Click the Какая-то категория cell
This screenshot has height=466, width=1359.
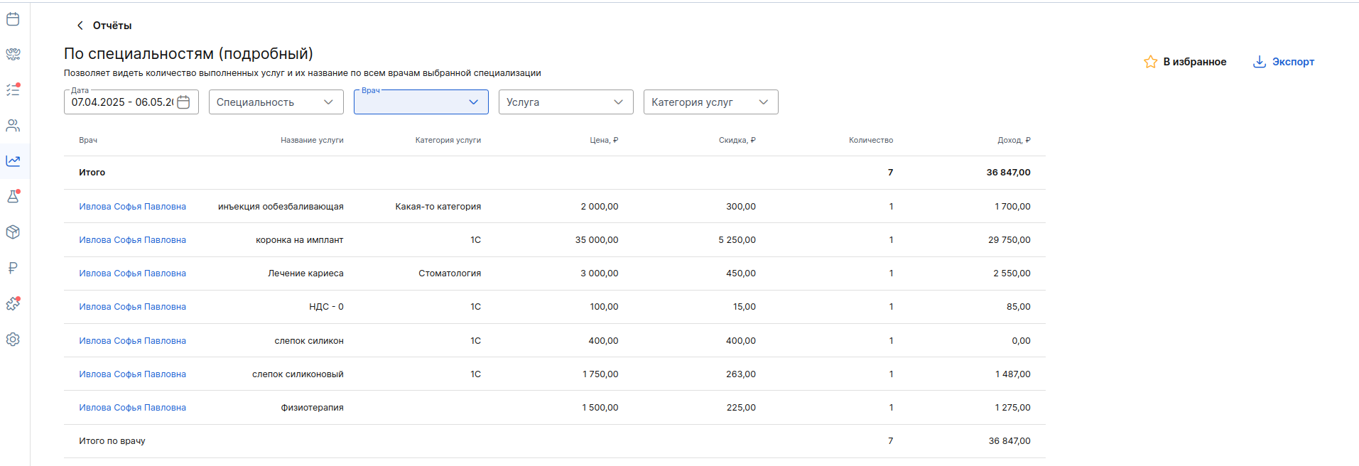[x=438, y=207]
